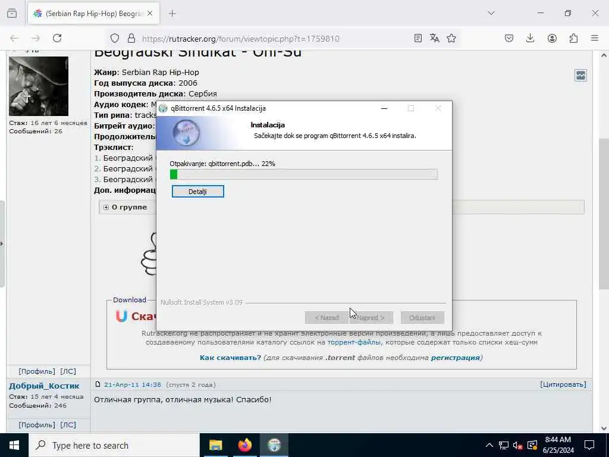
Task: Click the poster's avatar image
Action: tap(39, 86)
